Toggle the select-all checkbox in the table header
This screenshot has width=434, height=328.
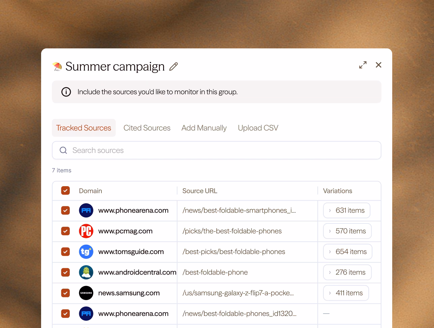65,191
